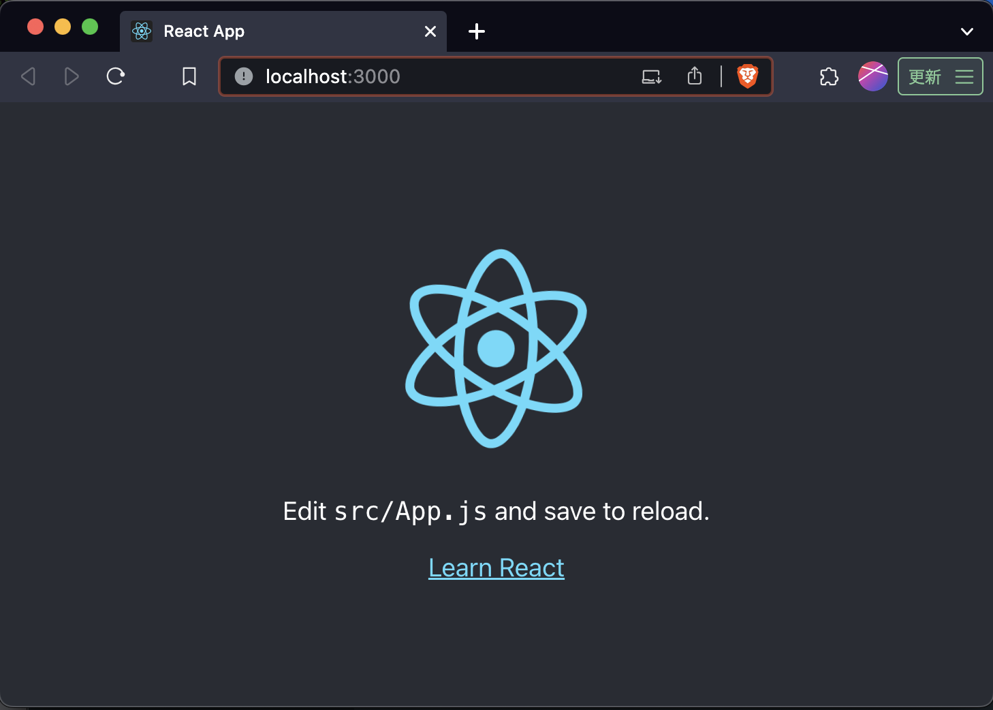
Task: Open the Brave Shields lion icon
Action: point(748,76)
